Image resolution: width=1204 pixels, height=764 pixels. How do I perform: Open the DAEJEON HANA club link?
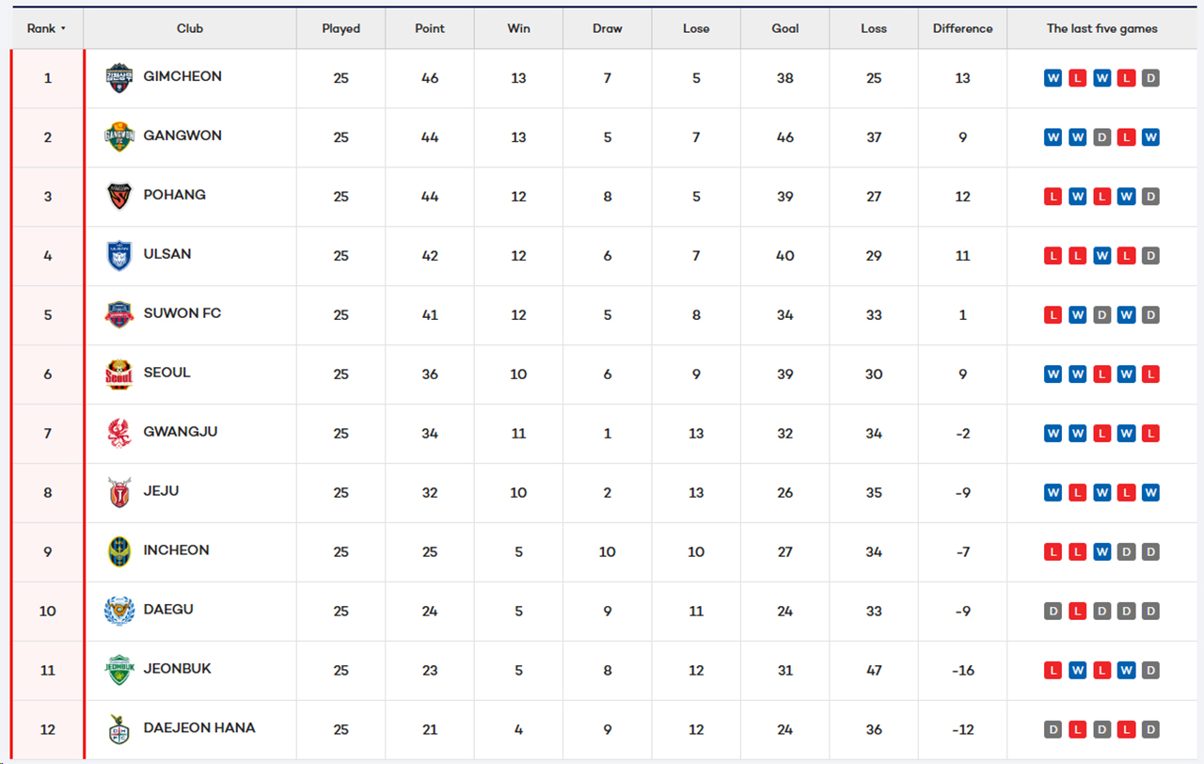(x=199, y=728)
